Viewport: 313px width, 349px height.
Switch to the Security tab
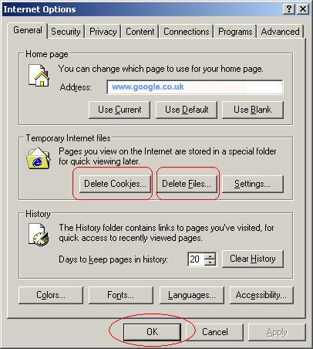coord(66,32)
